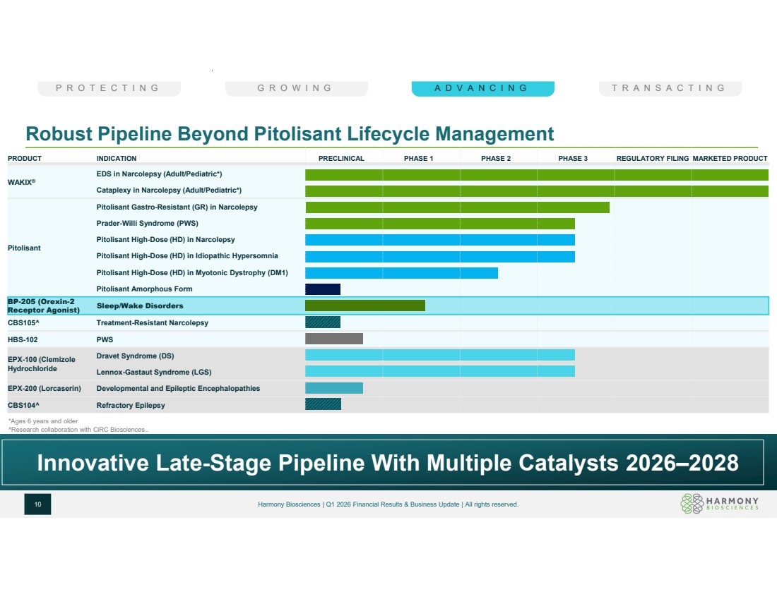777x599 pixels.
Task: Click BP-205 Orexin-2 Receptor Agonist label
Action: 44,305
